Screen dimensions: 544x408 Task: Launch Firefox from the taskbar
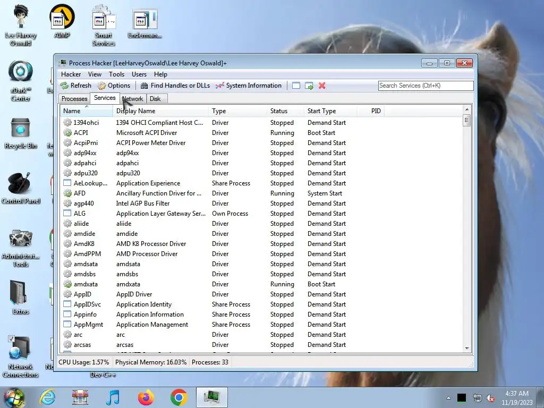click(146, 397)
